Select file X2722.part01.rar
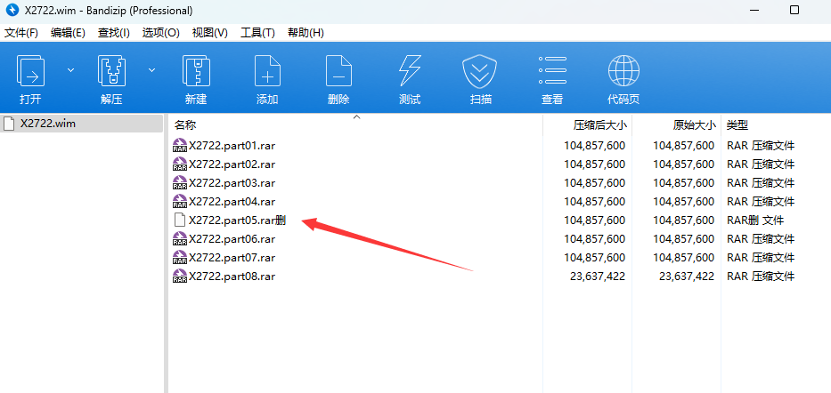 click(232, 146)
